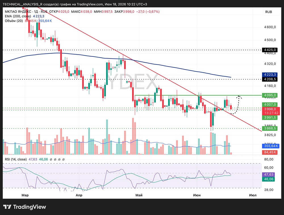This screenshot has height=215, width=284.
Task: Click the 3 868,5 green level label
Action: (270, 128)
